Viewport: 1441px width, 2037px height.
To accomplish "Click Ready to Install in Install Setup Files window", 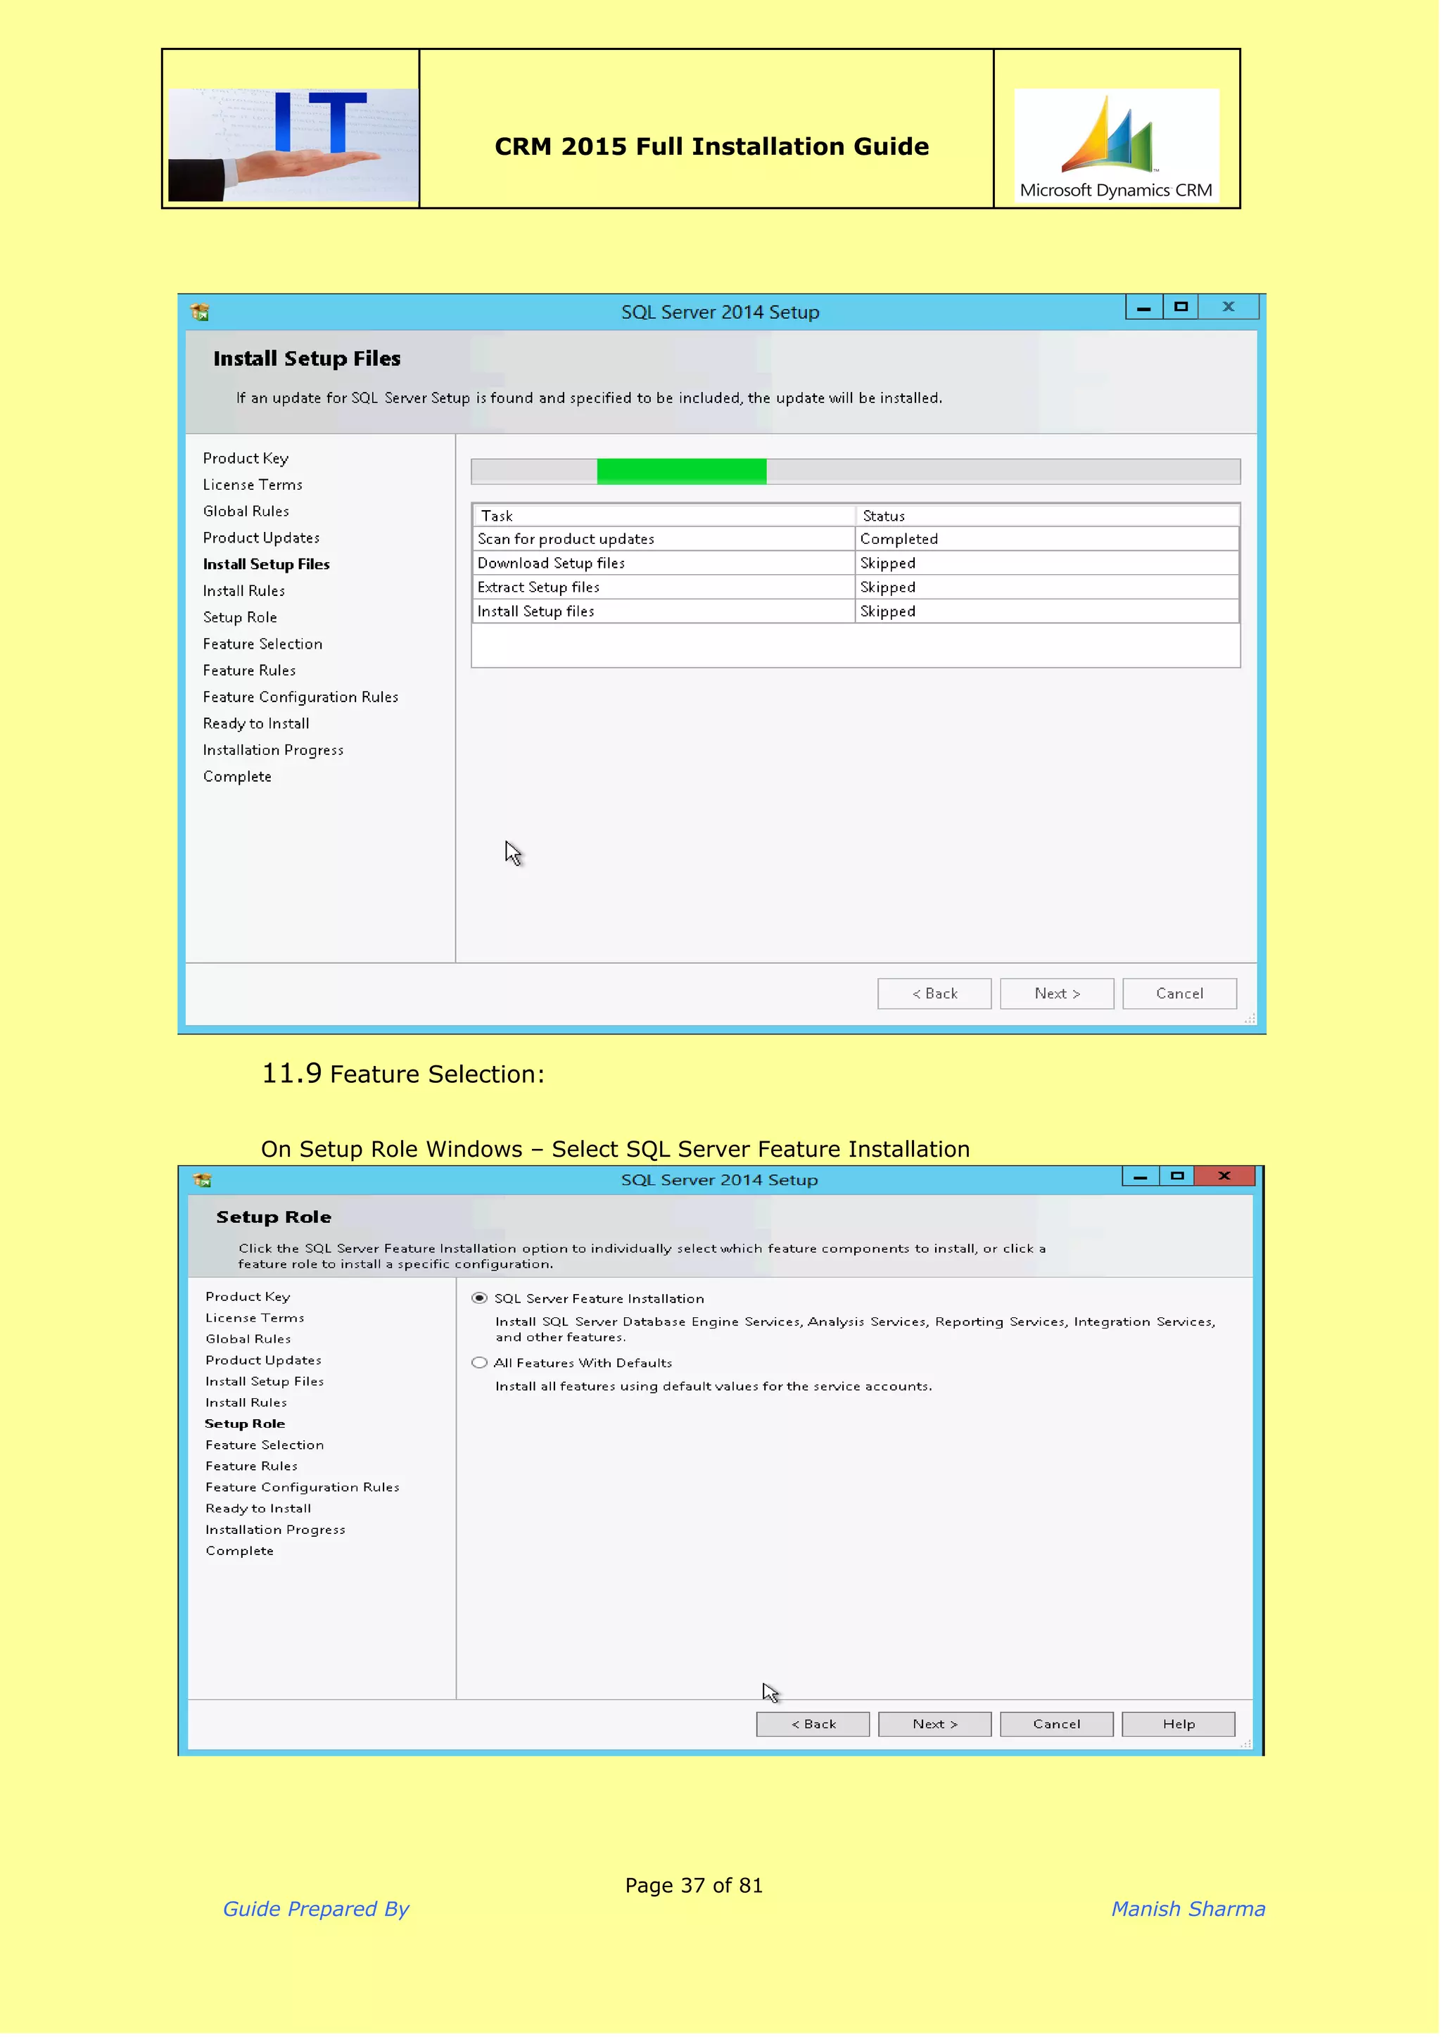I will coord(256,725).
